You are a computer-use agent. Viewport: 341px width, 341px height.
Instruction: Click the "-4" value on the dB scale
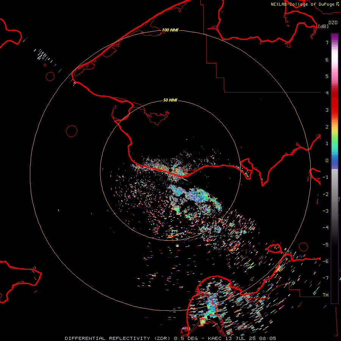325,228
